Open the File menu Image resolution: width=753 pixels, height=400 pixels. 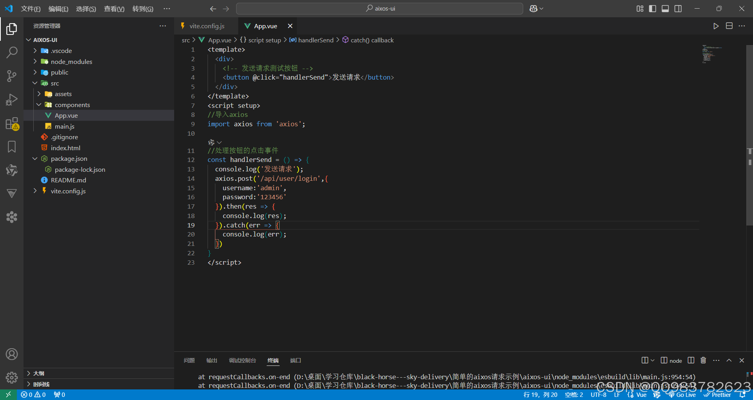pos(31,9)
